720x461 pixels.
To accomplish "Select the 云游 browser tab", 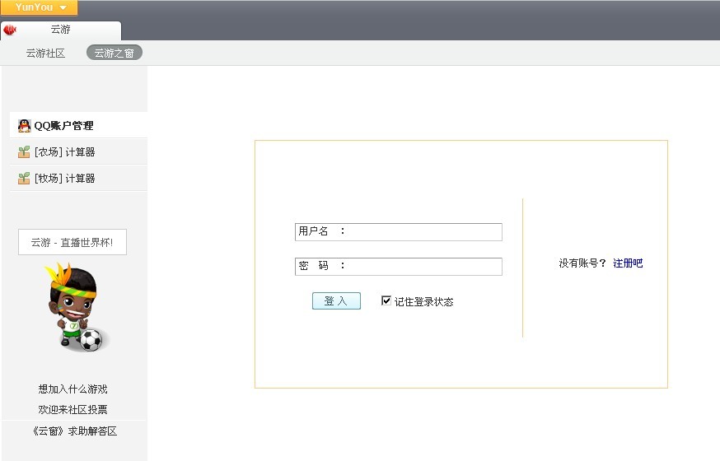I will (x=61, y=30).
